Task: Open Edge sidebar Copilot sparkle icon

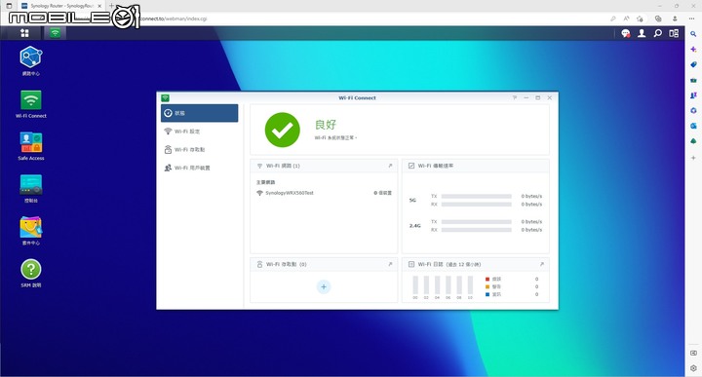Action: tap(693, 49)
